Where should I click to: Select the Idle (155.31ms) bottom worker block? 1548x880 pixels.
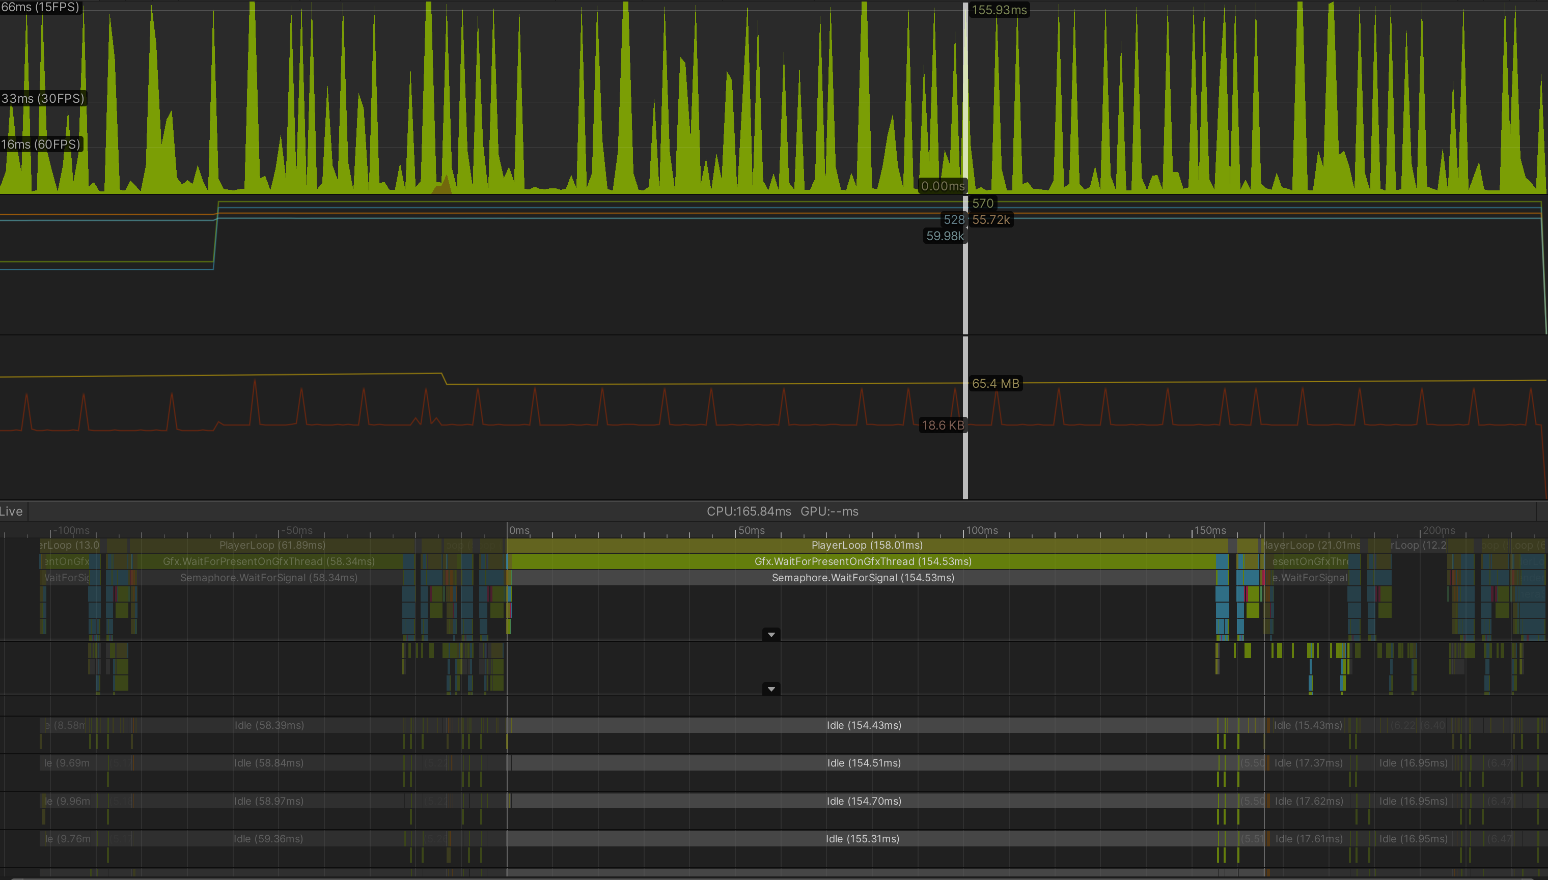pyautogui.click(x=864, y=838)
